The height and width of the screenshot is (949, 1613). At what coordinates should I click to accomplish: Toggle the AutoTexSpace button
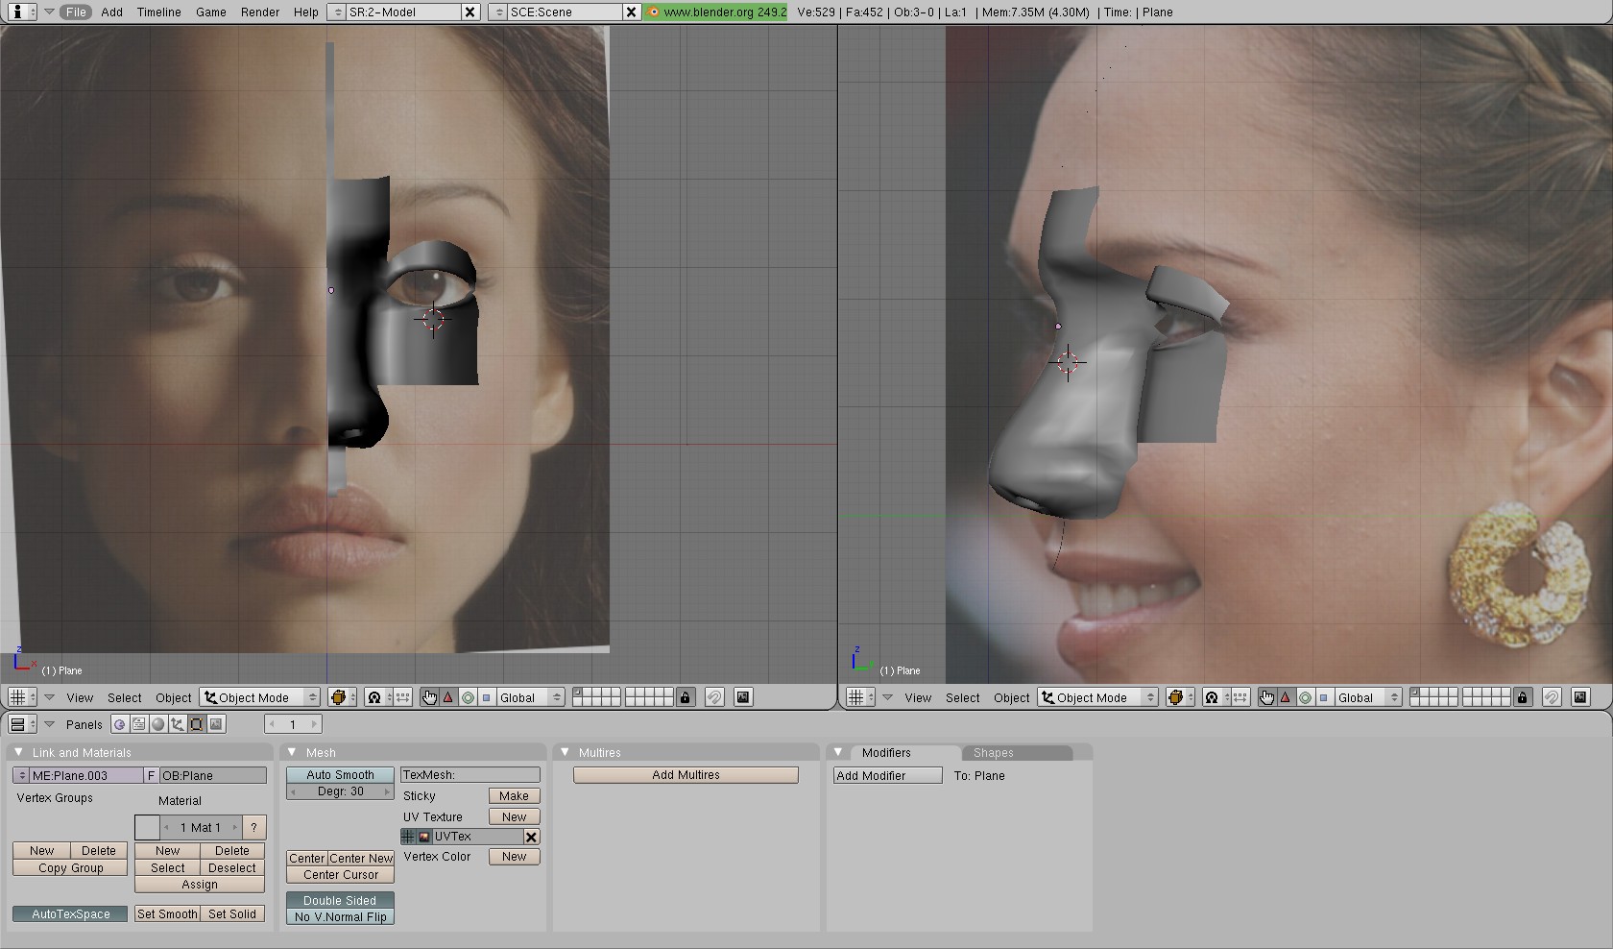point(70,914)
